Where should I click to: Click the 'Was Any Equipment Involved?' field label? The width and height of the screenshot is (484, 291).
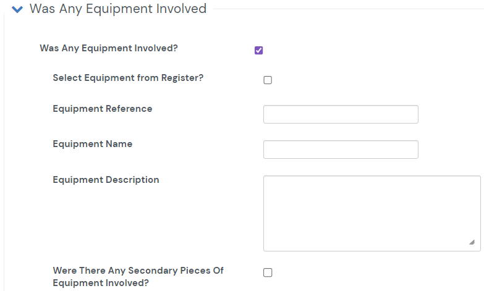tap(113, 48)
